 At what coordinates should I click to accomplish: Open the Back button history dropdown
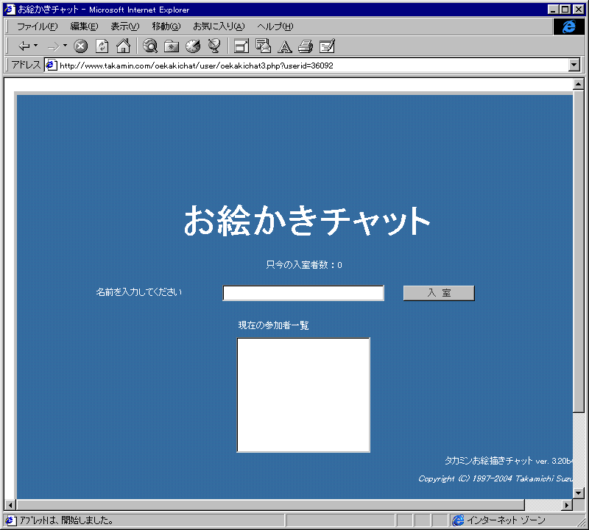(35, 46)
